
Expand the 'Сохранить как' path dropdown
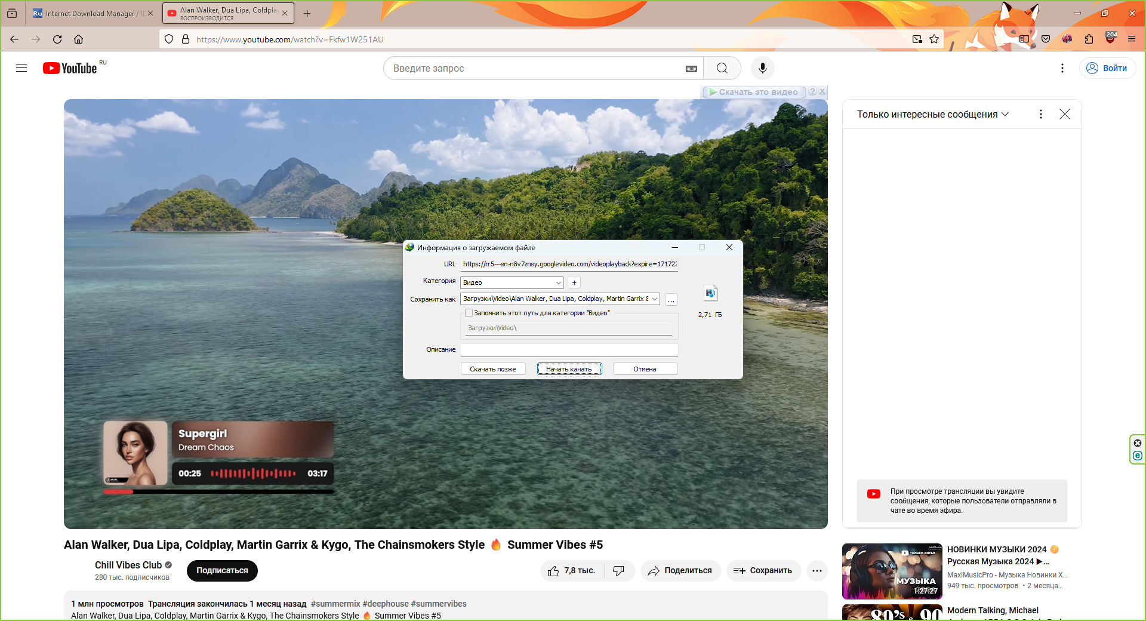point(655,299)
